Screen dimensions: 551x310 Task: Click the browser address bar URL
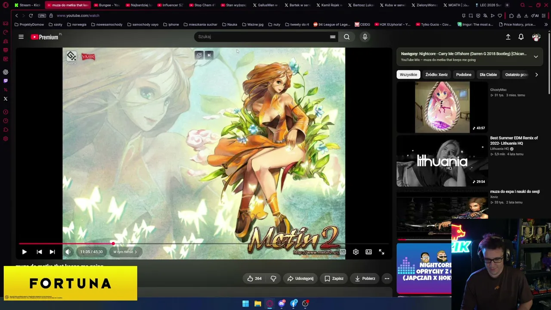78,15
